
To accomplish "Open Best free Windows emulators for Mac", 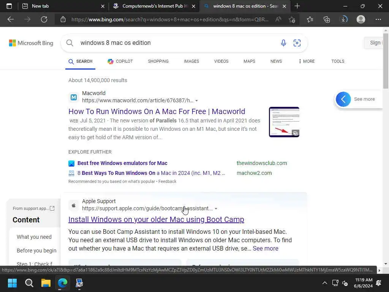I will [x=122, y=163].
